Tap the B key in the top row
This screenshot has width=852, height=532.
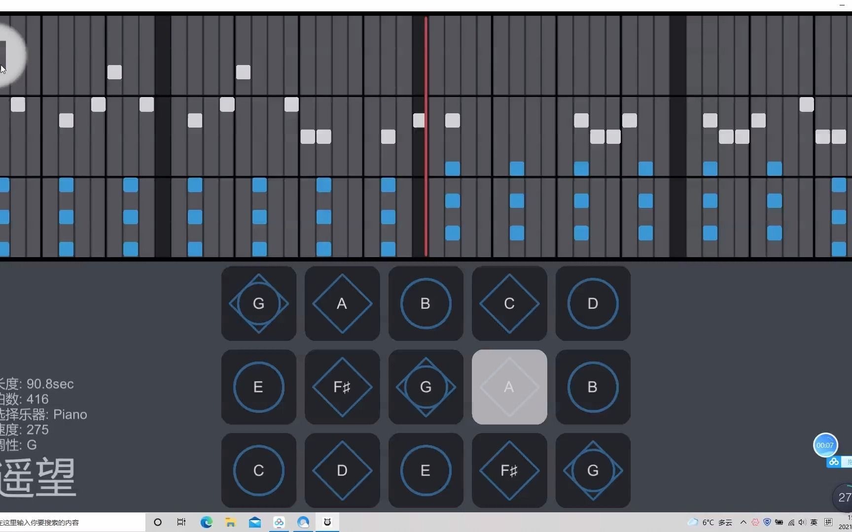pyautogui.click(x=426, y=303)
